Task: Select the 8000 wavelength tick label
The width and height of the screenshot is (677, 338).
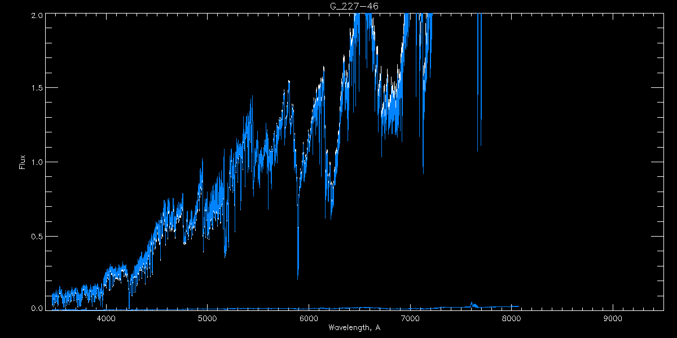Action: tap(511, 319)
